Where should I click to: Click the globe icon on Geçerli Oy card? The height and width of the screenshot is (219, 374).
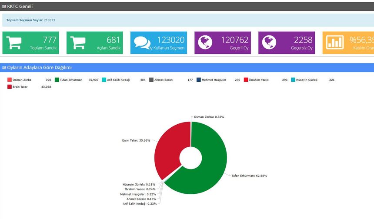click(206, 42)
